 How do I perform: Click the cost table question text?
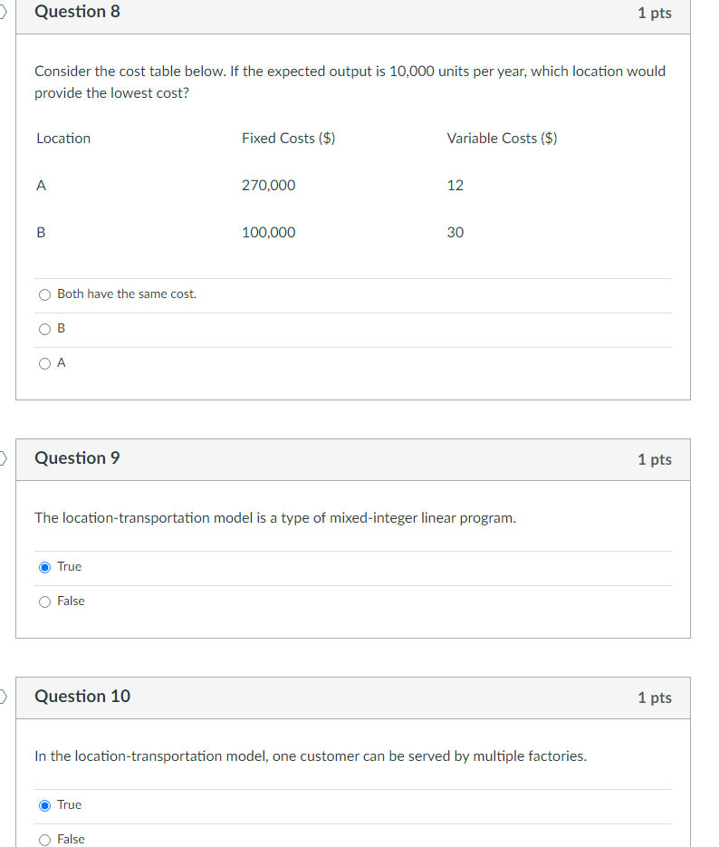[350, 82]
